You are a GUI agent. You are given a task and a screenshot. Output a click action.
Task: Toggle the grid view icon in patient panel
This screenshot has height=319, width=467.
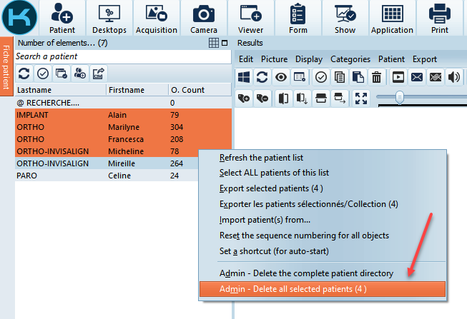point(214,44)
